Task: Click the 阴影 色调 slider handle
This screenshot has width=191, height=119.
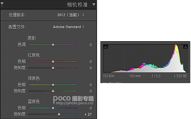Action: 53,45
